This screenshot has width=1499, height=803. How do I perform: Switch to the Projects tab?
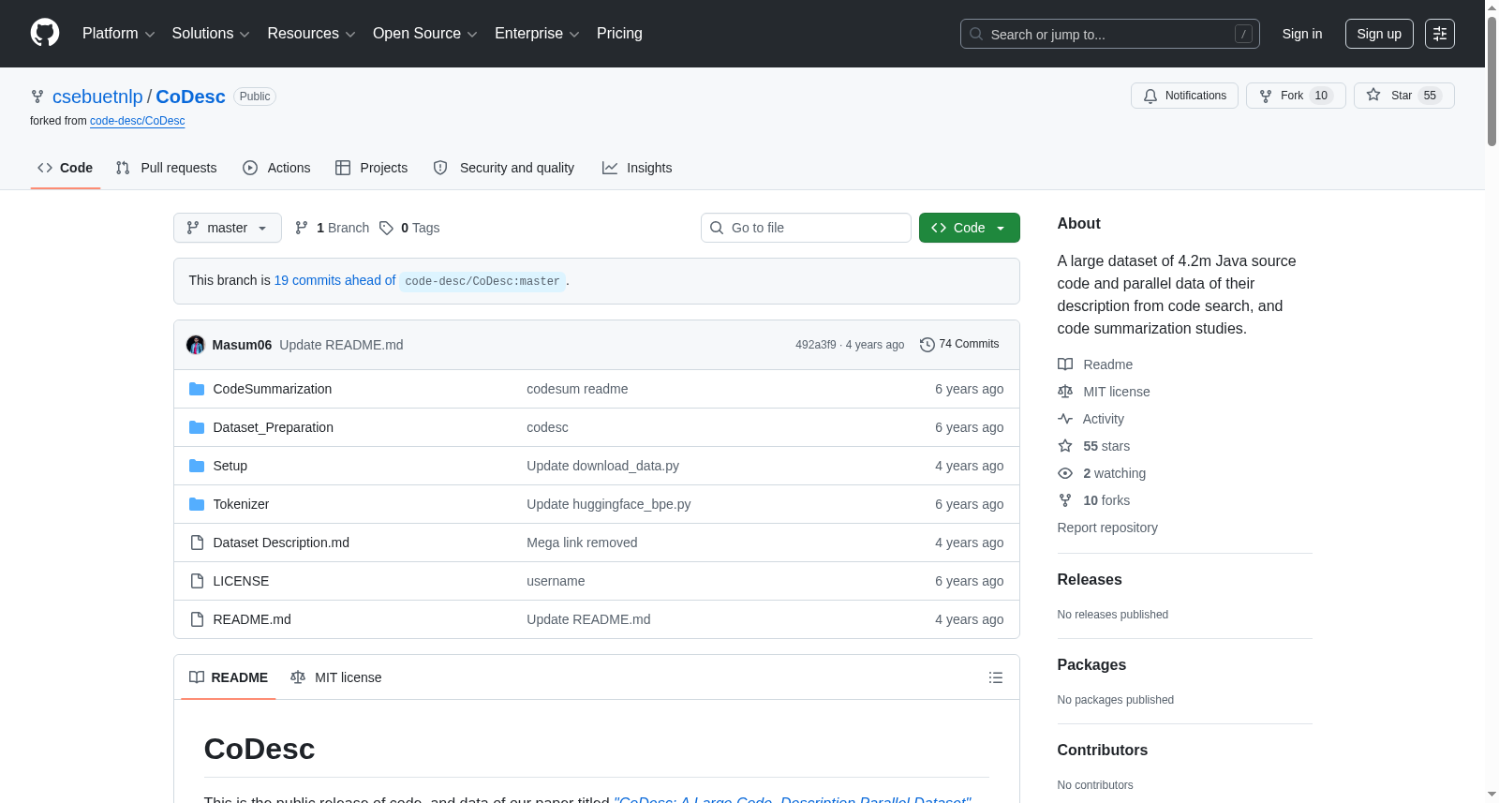pos(372,168)
